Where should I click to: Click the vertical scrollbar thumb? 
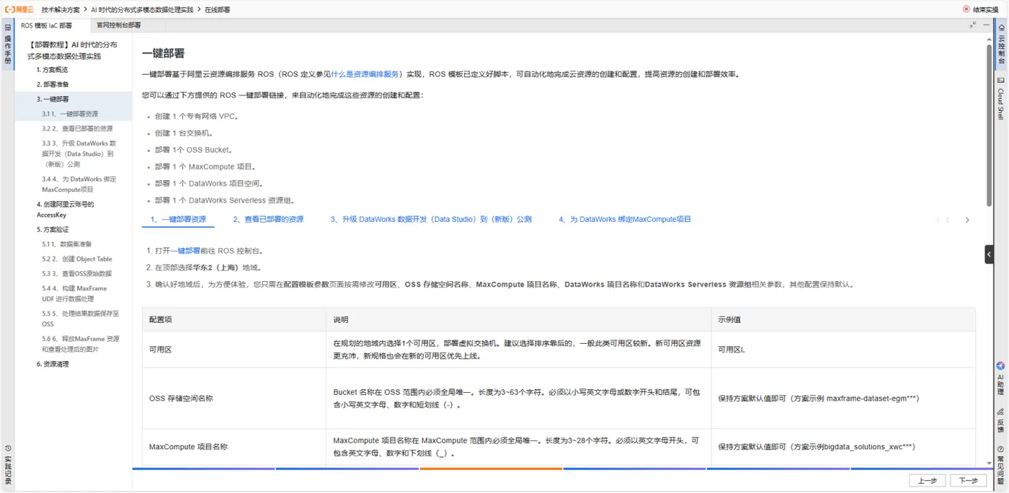click(989, 125)
